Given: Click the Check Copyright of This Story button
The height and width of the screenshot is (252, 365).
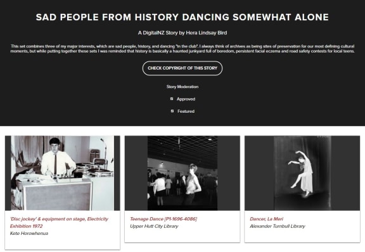Looking at the screenshot, I should tap(182, 68).
